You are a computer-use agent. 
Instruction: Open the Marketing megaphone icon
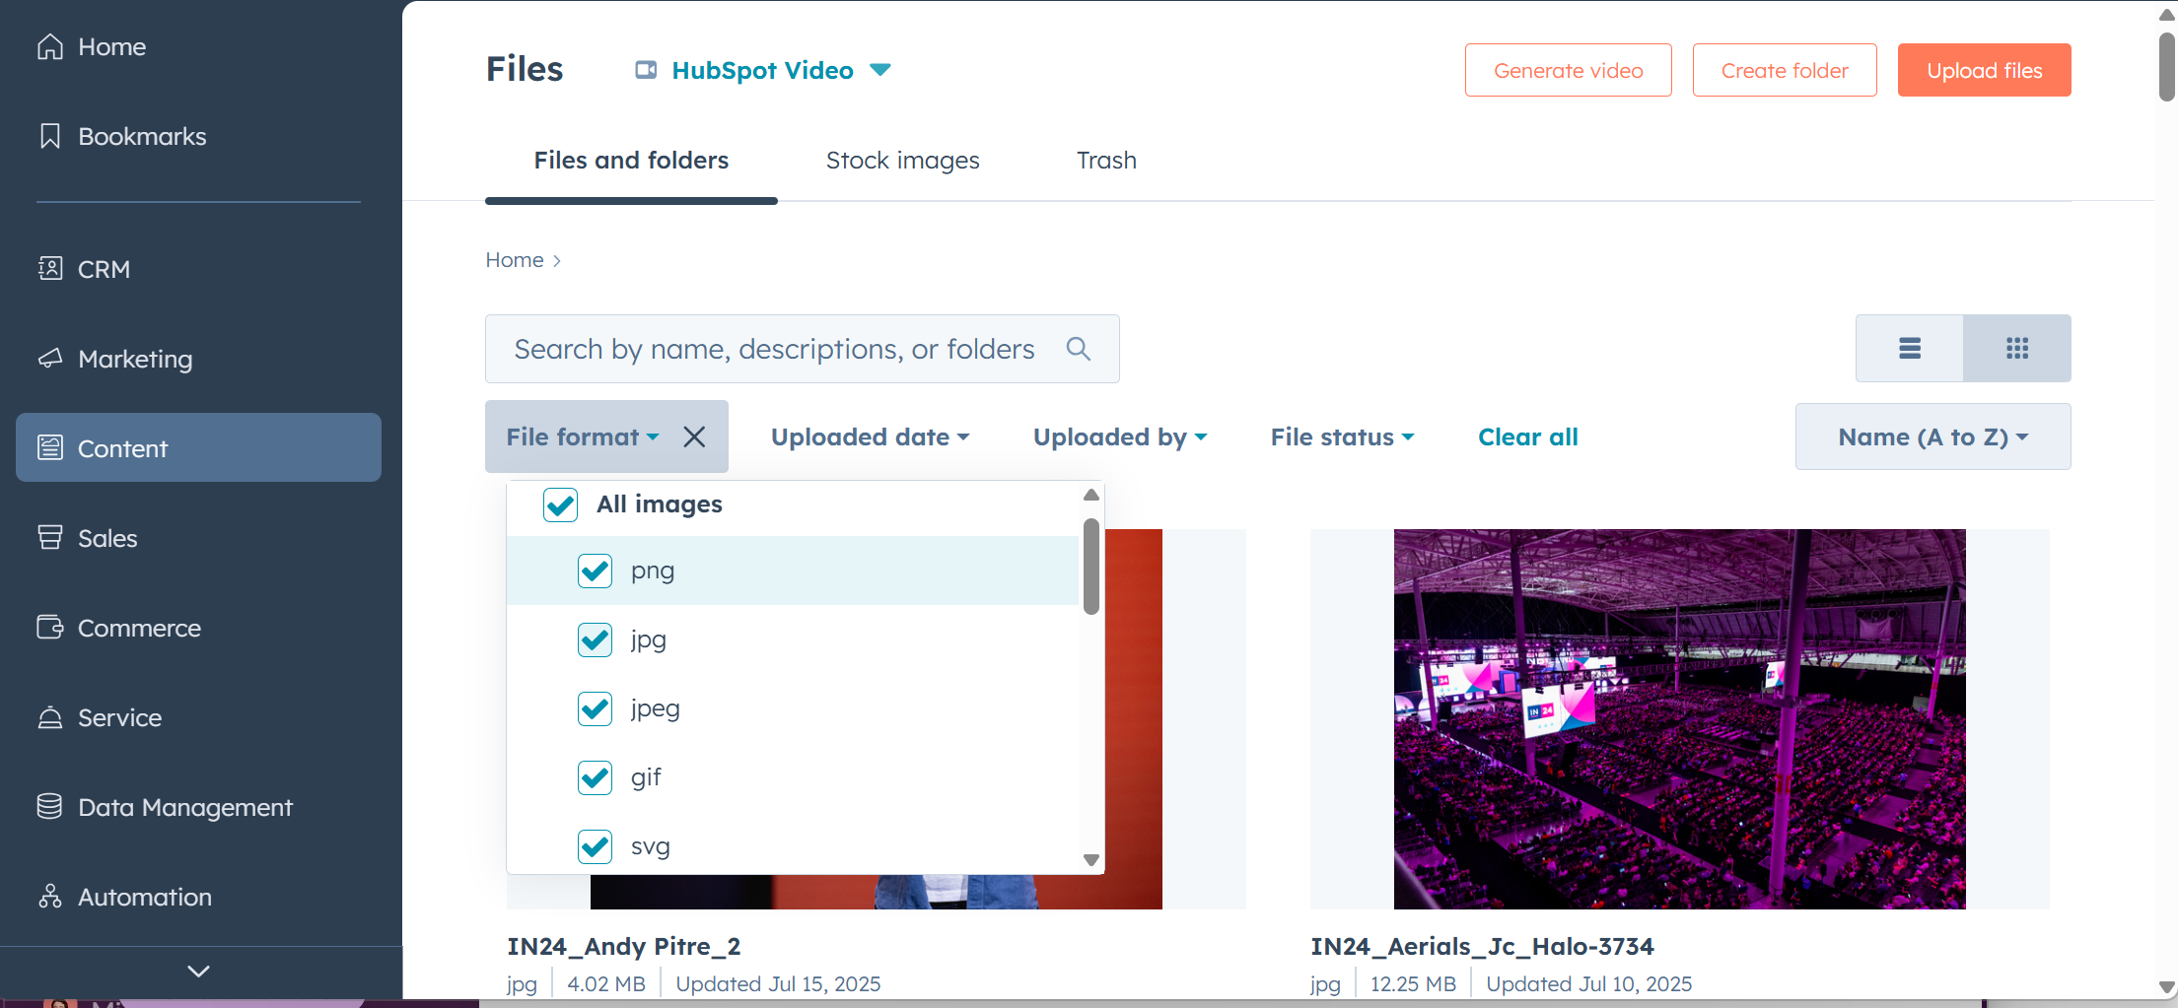(50, 359)
